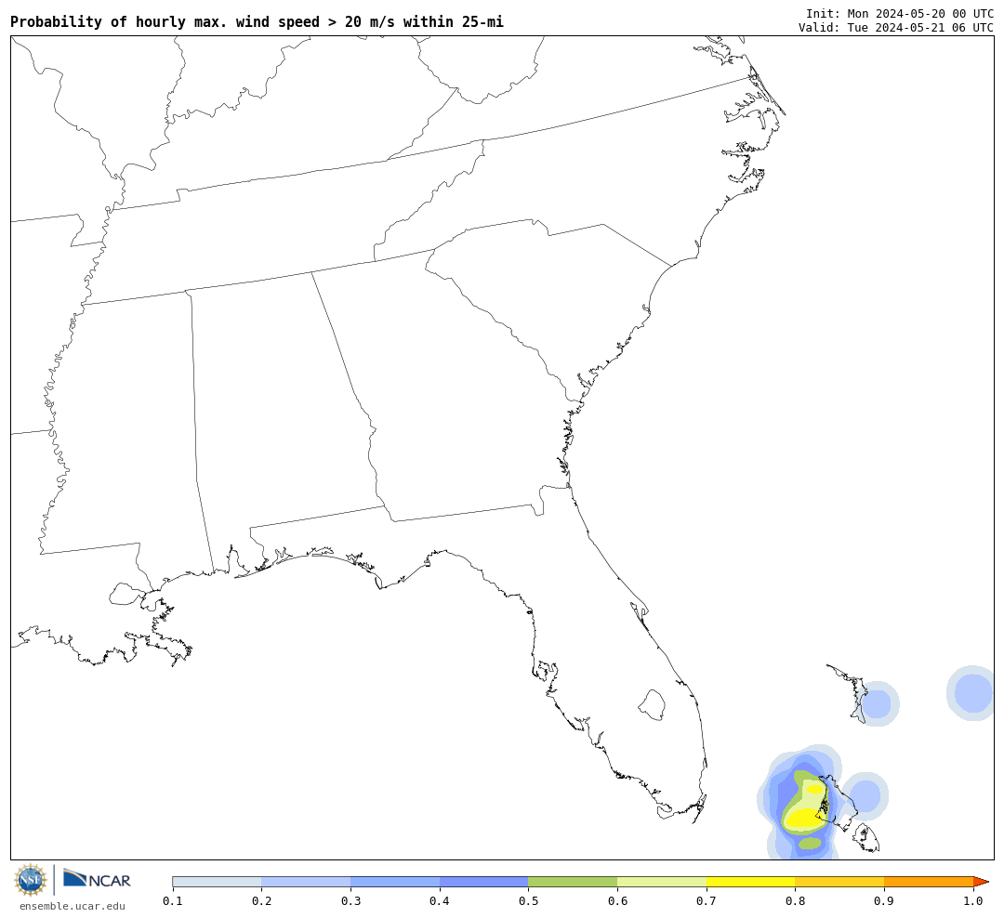Click the blue probability circle at the map's east edge
Viewport: 1004px width, 918px height.
tap(971, 692)
